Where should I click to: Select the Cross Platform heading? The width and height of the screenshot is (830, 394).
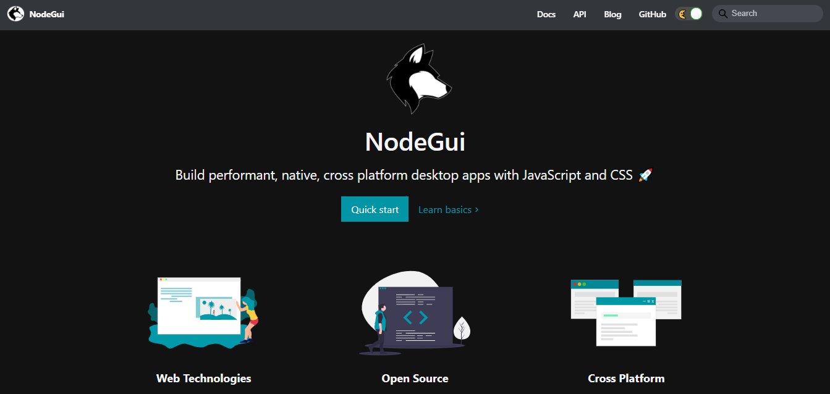[x=626, y=379]
